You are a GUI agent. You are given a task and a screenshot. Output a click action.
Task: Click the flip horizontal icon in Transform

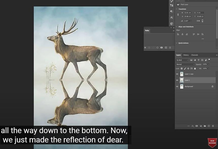[198, 21]
